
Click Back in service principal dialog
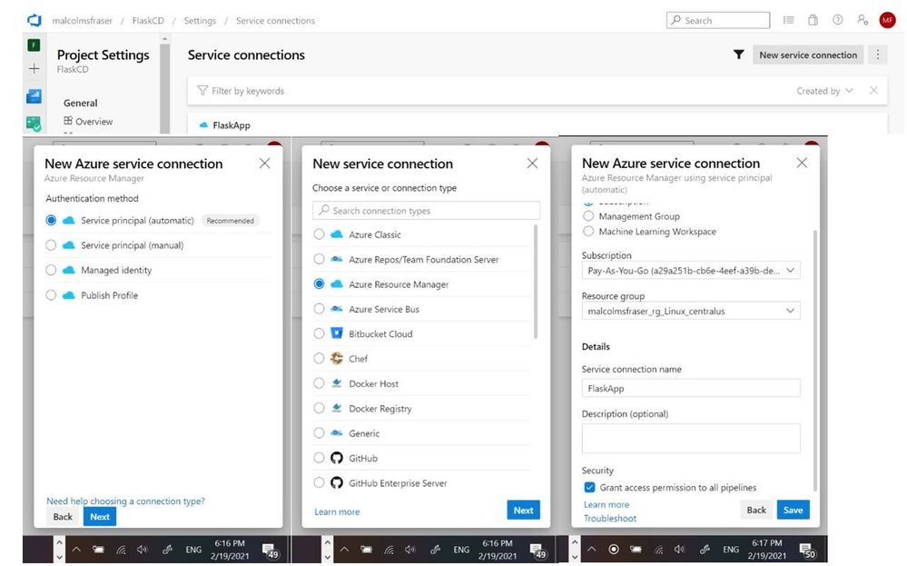click(756, 510)
